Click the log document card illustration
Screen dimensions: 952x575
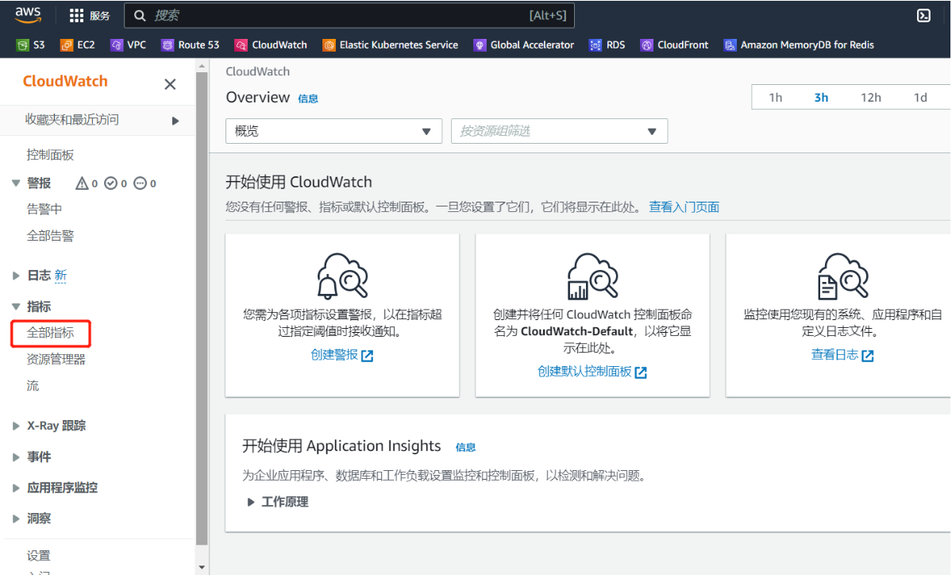[842, 276]
